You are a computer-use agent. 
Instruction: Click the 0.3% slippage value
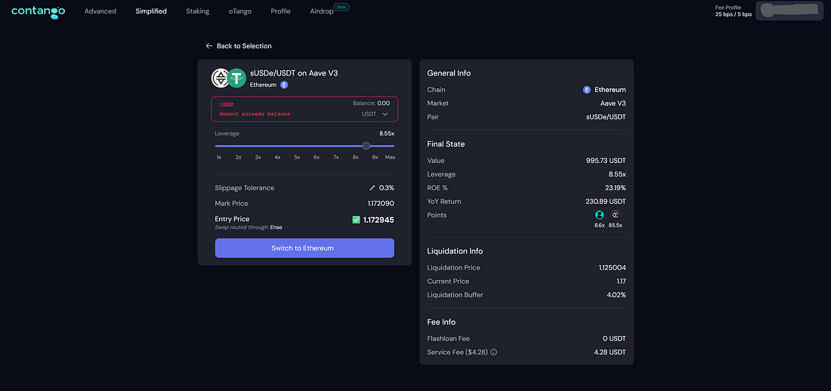pos(387,188)
